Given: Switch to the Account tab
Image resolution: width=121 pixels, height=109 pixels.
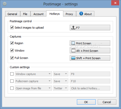Looking at the screenshot, I should point(38,14).
